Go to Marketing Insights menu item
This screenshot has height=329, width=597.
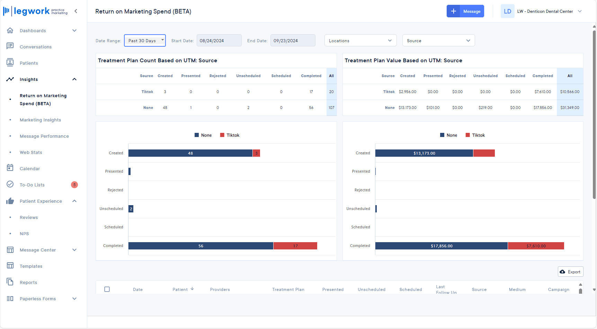point(40,120)
